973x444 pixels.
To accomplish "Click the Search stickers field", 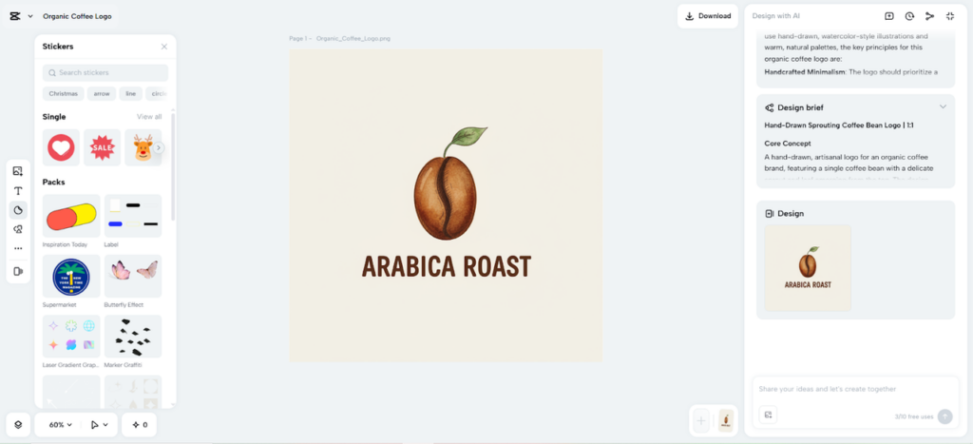I will coord(105,73).
